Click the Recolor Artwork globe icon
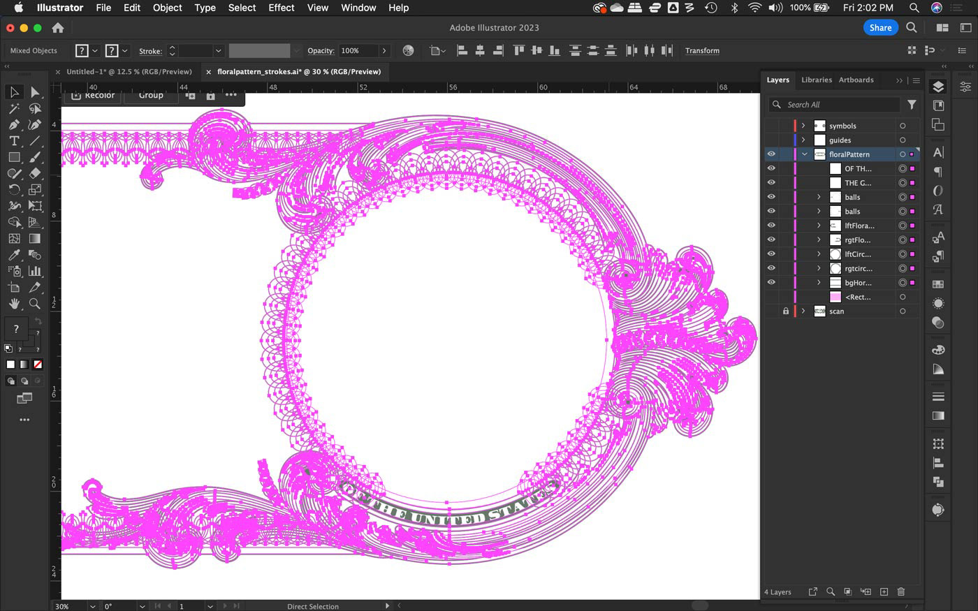Image resolution: width=978 pixels, height=611 pixels. (x=408, y=50)
